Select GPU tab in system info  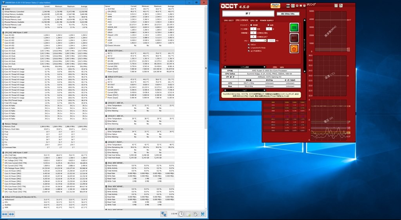[x=282, y=67]
